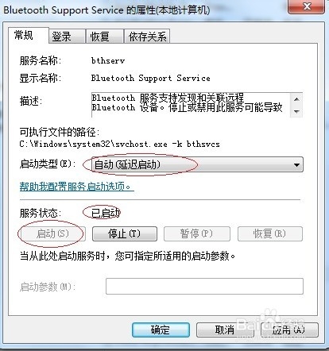Open the 依存关系 tab
The image size is (329, 351).
[x=147, y=37]
